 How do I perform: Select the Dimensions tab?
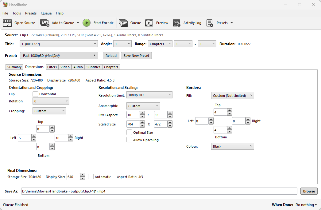pos(34,67)
